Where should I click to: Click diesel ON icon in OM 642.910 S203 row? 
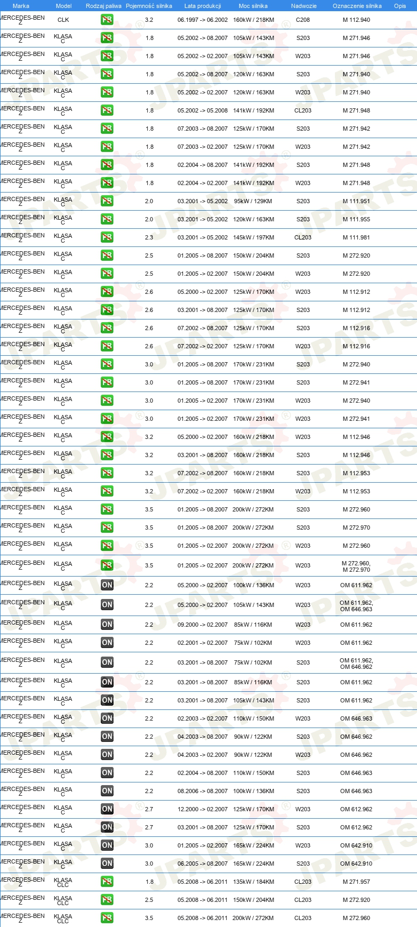pyautogui.click(x=107, y=864)
